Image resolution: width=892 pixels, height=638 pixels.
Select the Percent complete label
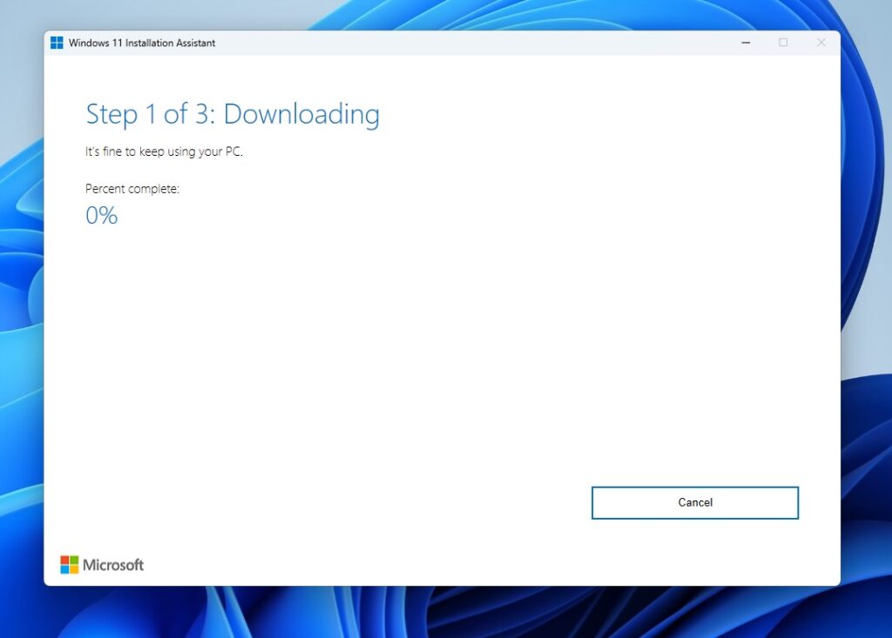(131, 188)
